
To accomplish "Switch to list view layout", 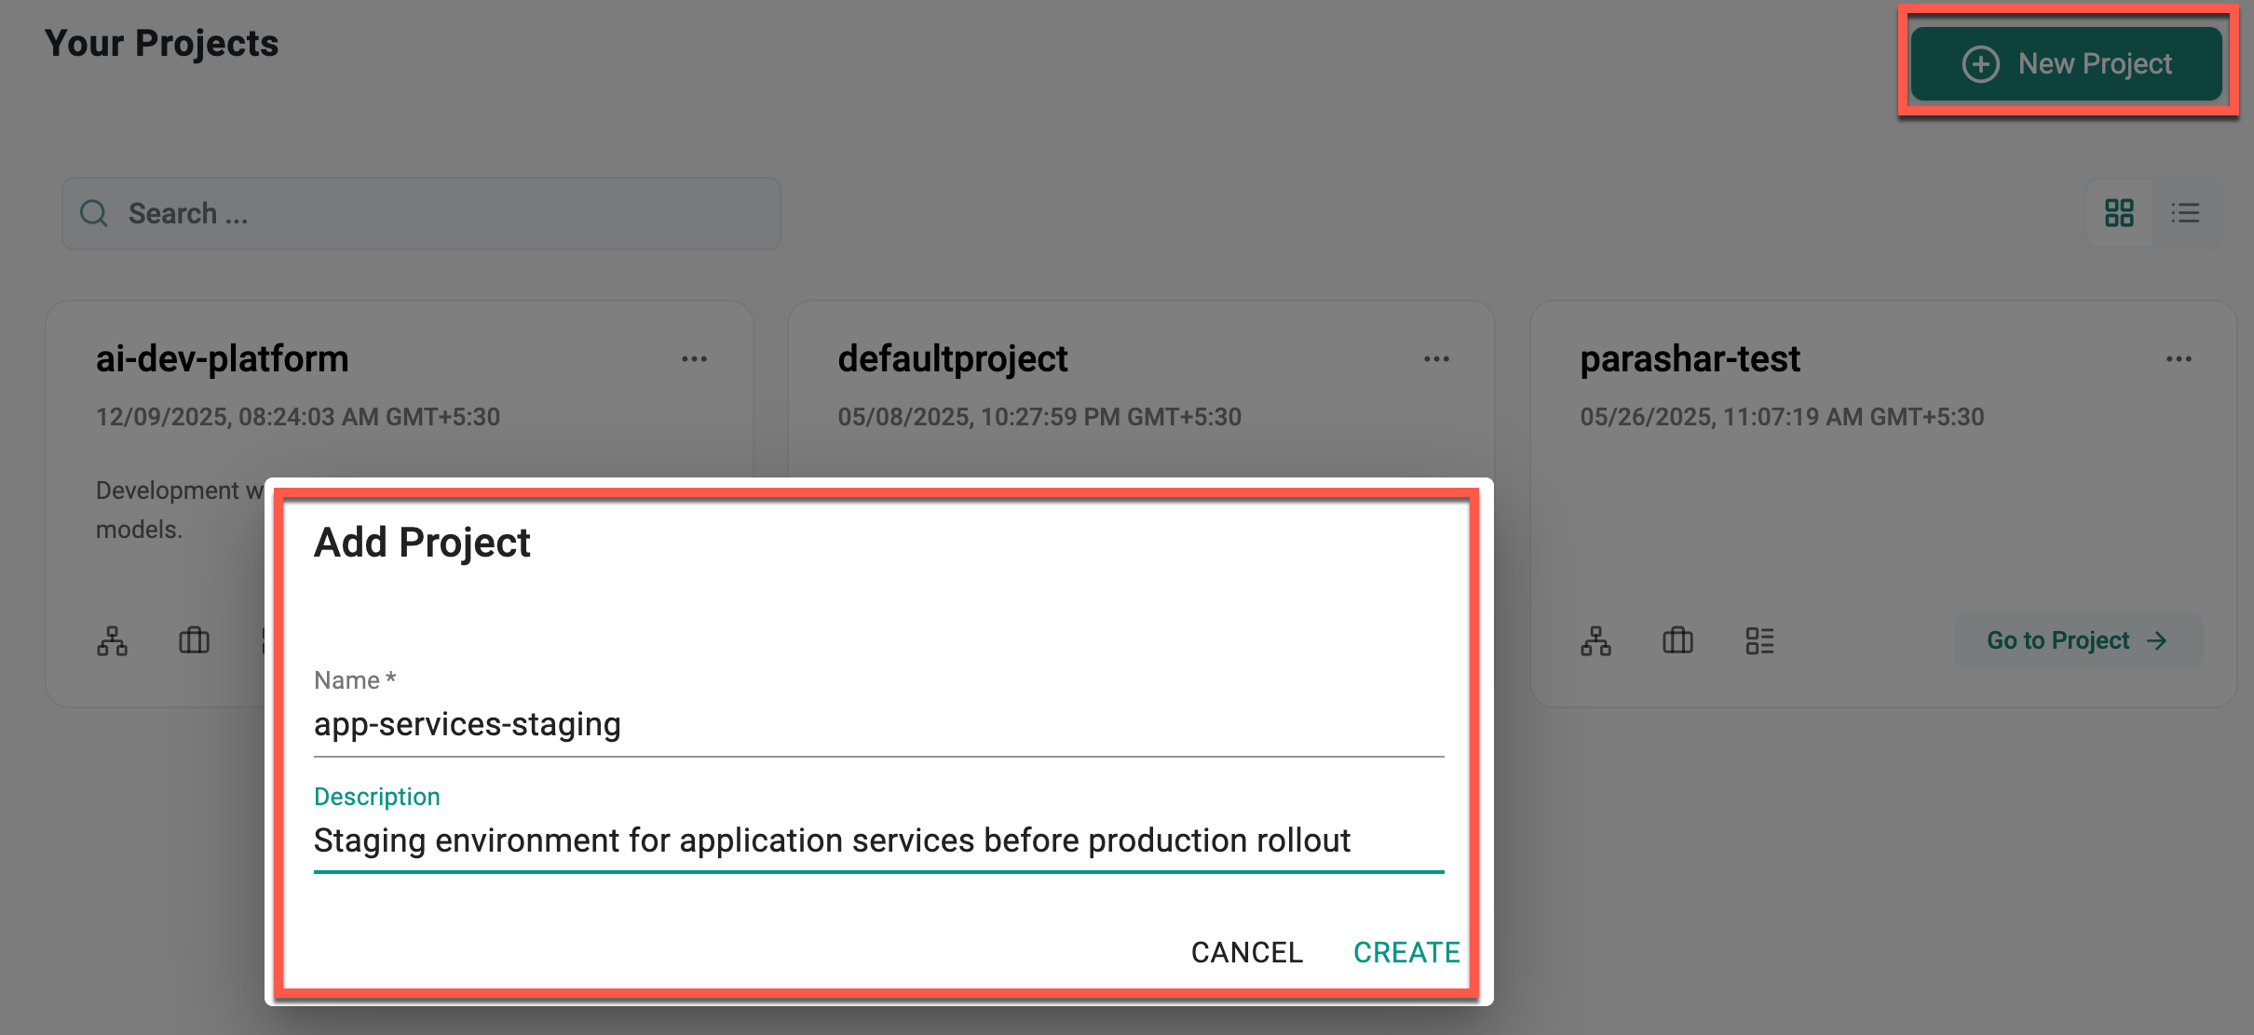I will 2185,213.
